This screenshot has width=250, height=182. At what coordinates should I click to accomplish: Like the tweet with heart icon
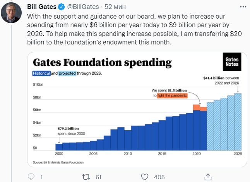click(145, 177)
